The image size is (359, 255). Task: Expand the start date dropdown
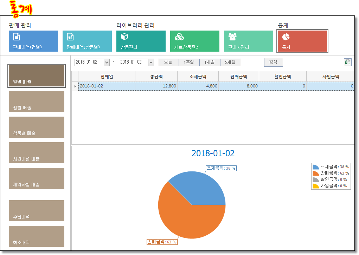coord(107,62)
